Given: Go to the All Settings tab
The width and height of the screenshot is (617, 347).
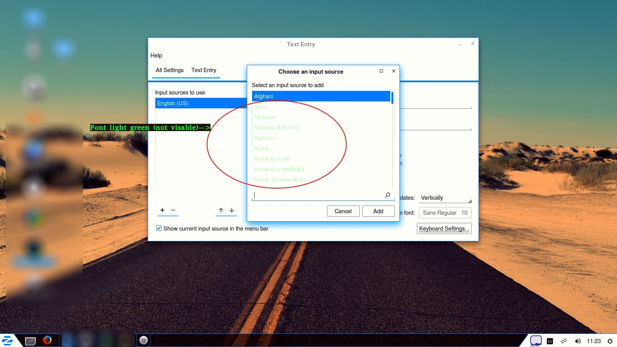Looking at the screenshot, I should pyautogui.click(x=170, y=70).
